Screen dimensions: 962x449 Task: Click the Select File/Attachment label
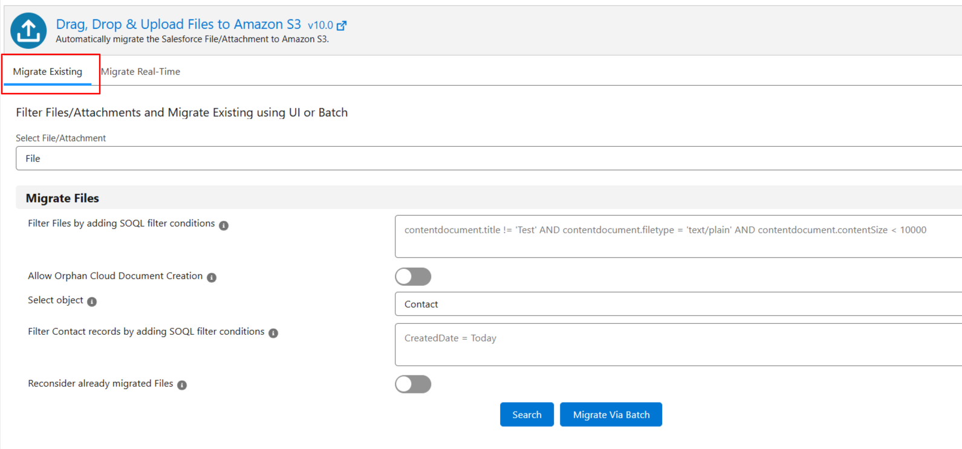click(60, 138)
